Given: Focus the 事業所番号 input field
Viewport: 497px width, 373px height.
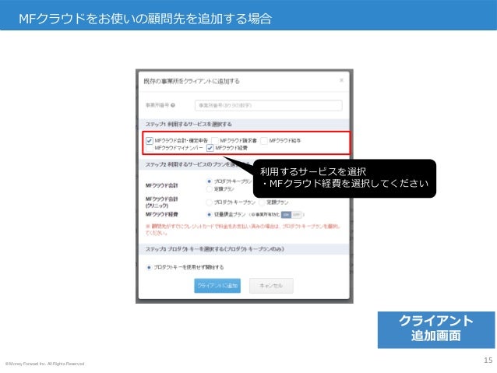Looking at the screenshot, I should pyautogui.click(x=269, y=105).
